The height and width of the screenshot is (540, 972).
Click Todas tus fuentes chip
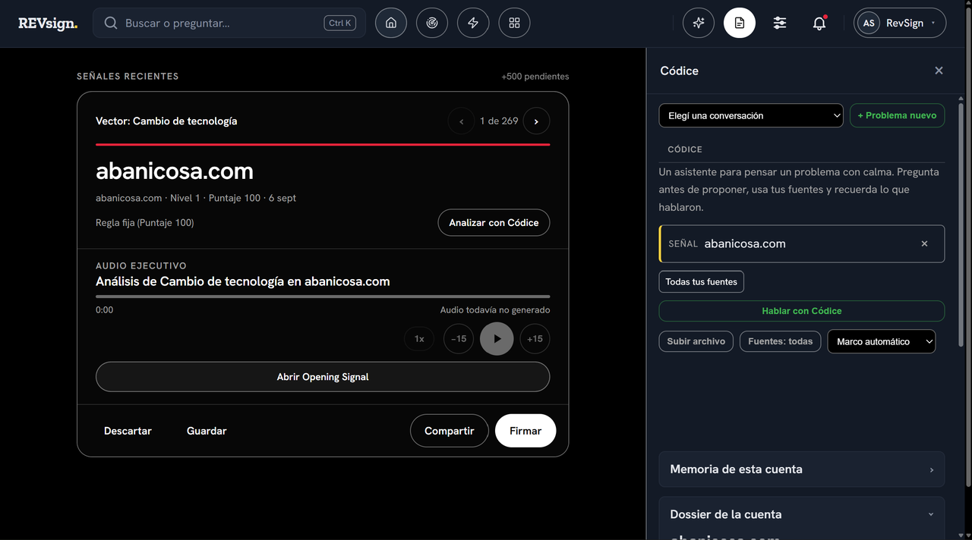(x=702, y=281)
